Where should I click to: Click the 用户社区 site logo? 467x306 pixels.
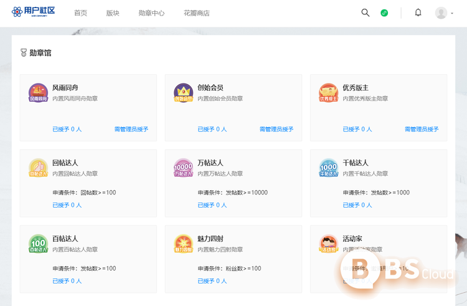pyautogui.click(x=34, y=12)
